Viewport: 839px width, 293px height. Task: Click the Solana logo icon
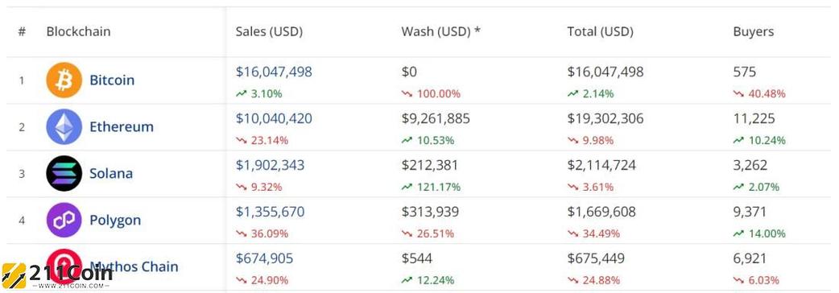point(64,173)
